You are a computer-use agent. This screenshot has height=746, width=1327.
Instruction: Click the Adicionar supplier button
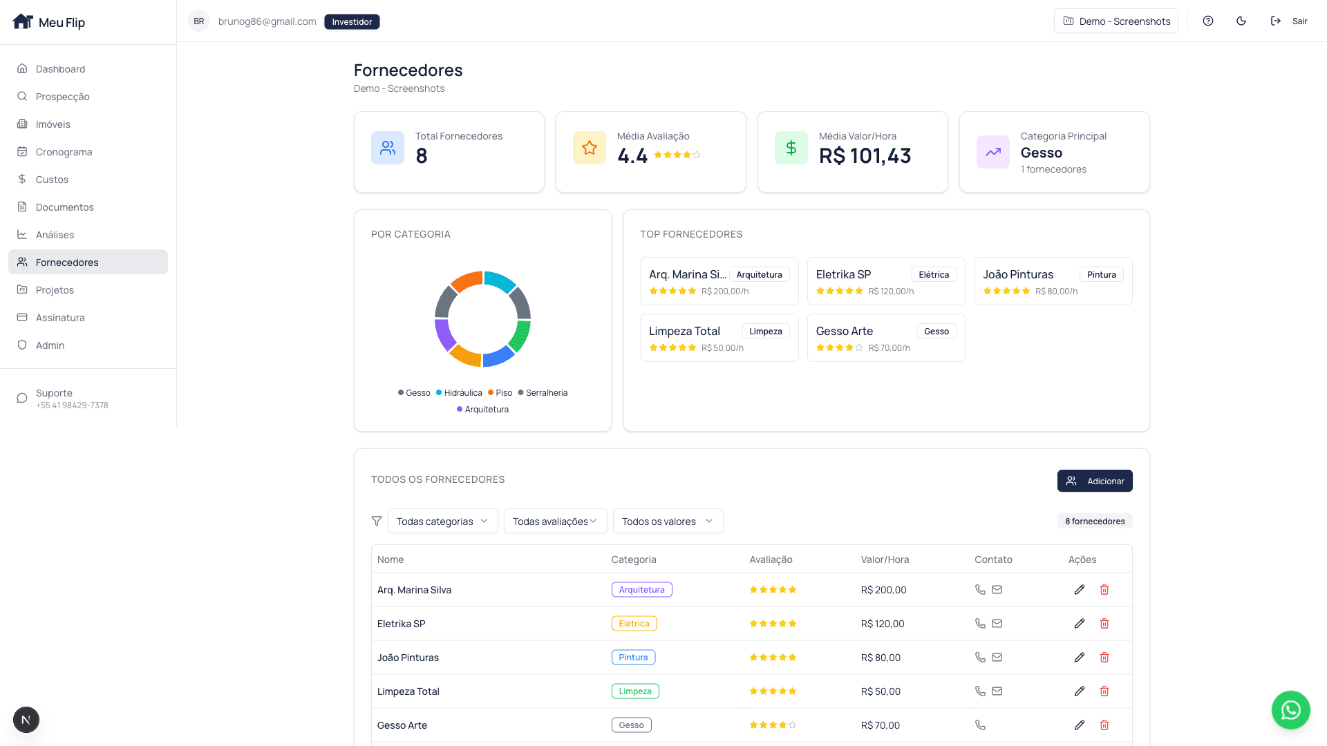(x=1095, y=481)
